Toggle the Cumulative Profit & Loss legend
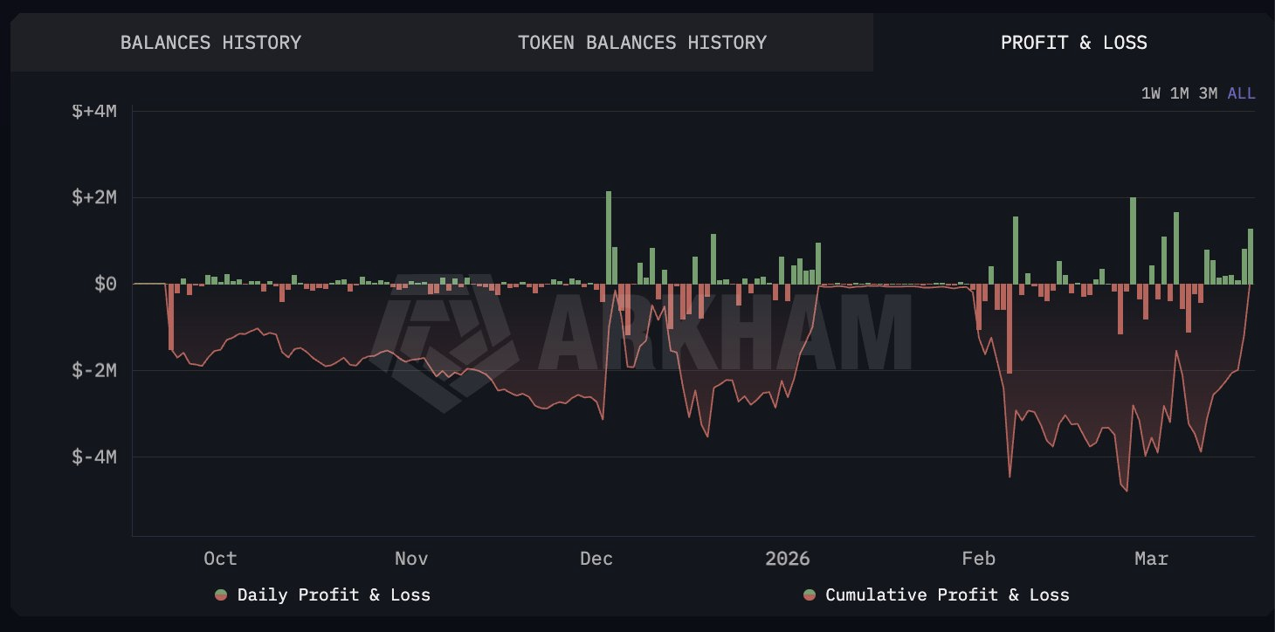This screenshot has height=632, width=1275. click(947, 594)
